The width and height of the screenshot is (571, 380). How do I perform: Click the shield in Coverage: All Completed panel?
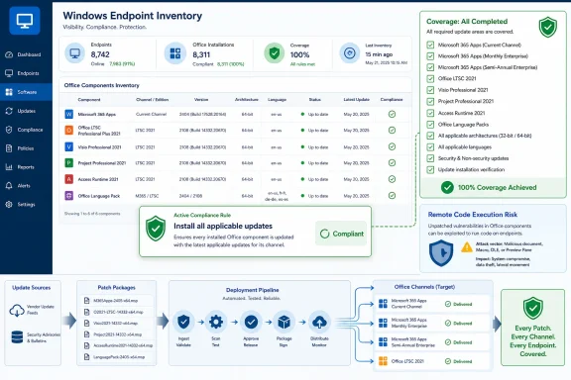tap(547, 27)
